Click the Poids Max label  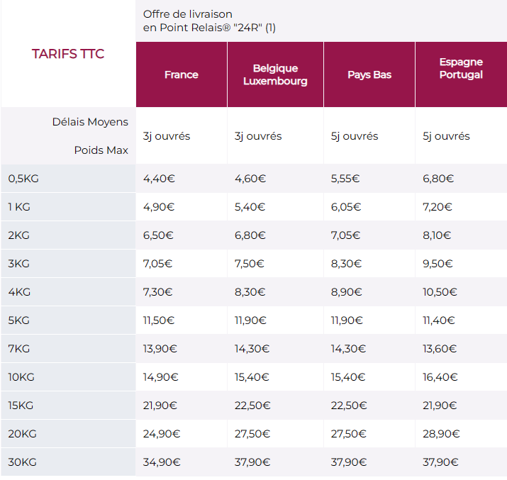101,150
